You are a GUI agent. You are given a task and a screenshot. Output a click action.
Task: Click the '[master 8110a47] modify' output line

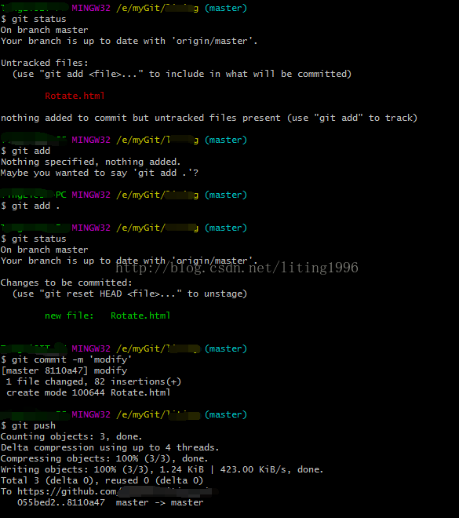[64, 370]
